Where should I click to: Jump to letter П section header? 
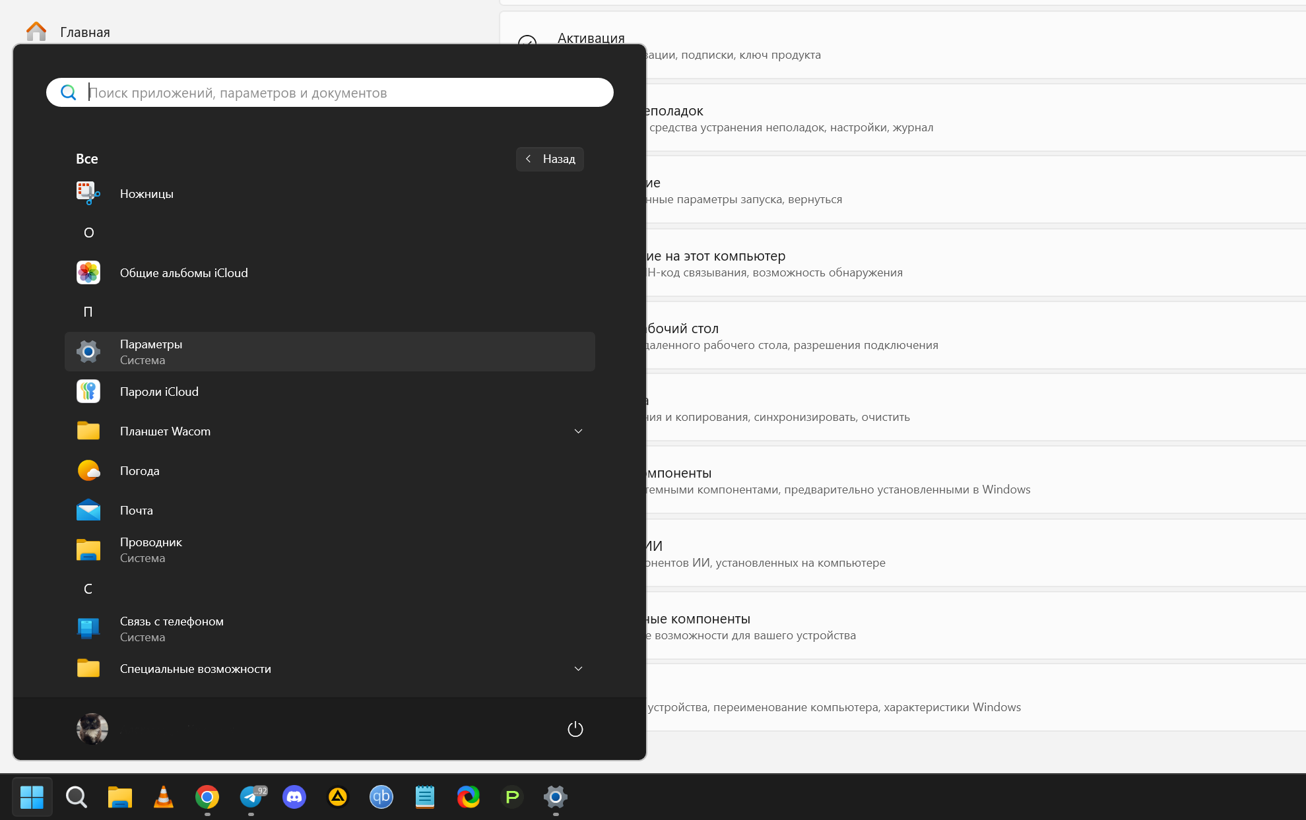click(88, 312)
